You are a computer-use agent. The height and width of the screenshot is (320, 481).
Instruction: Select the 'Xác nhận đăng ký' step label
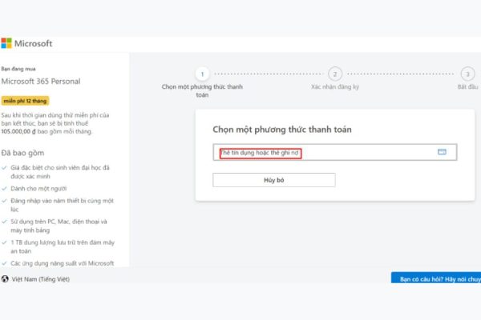point(335,86)
